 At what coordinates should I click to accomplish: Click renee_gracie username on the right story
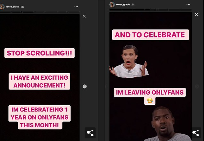tap(123, 5)
